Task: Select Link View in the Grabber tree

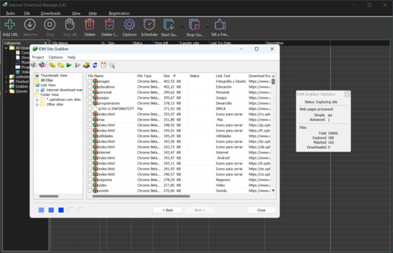Action: 48,85
